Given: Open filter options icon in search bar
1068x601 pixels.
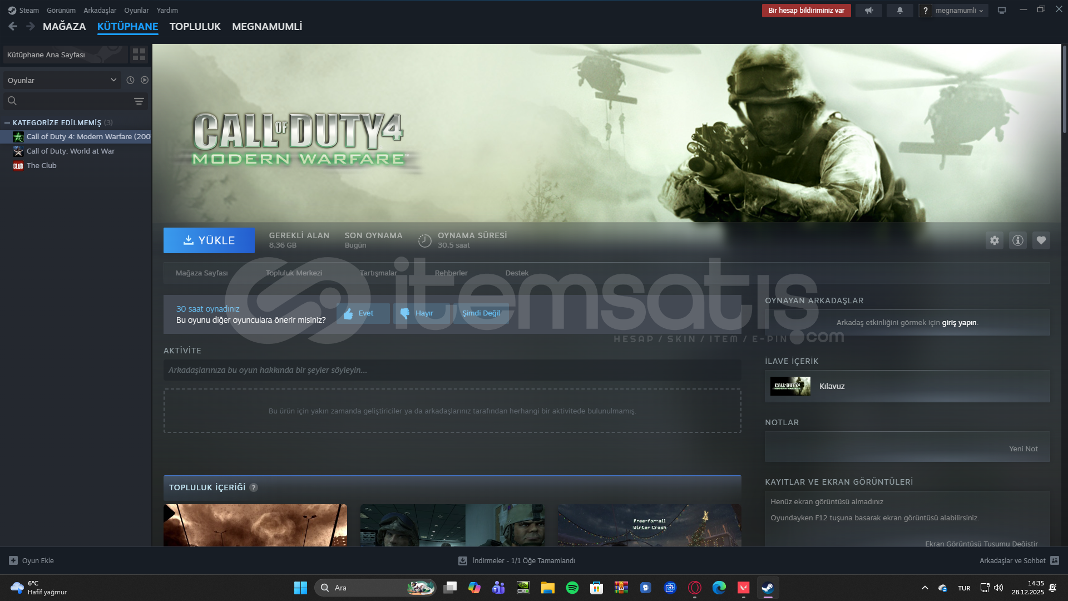Looking at the screenshot, I should tap(139, 101).
